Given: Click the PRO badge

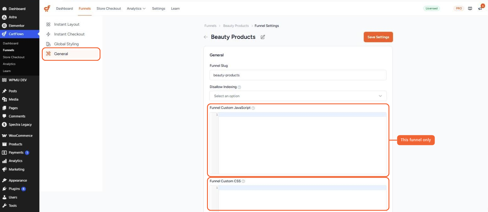Looking at the screenshot, I should click(459, 8).
